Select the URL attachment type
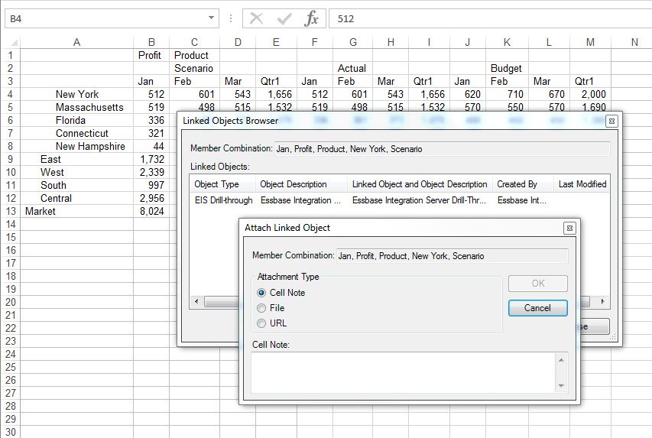Screen dimensions: 652x438 (261, 323)
